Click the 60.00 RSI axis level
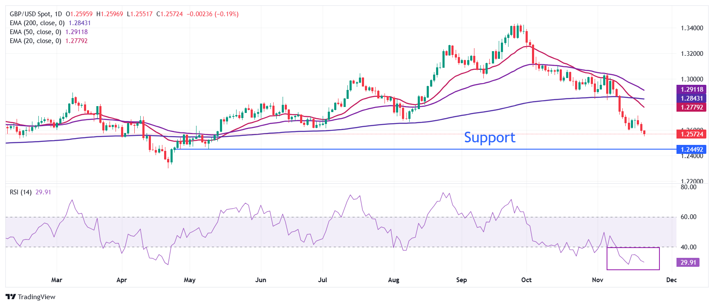The height and width of the screenshot is (306, 714). pyautogui.click(x=688, y=217)
